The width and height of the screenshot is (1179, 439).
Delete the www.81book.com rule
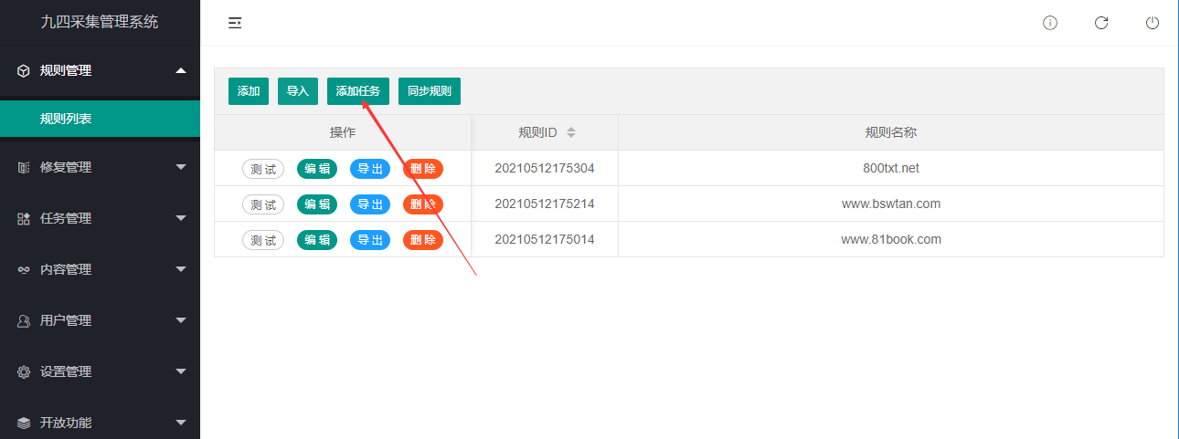tap(423, 240)
